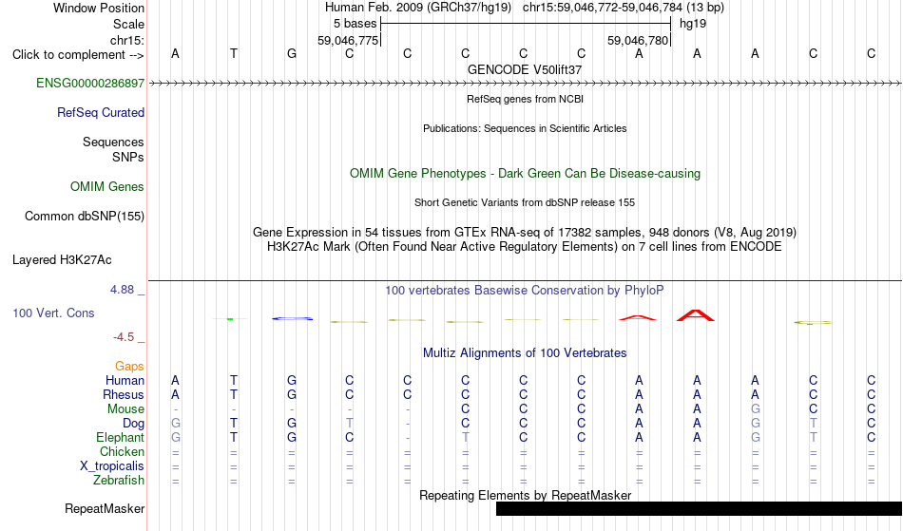Click Repeating Elements by RepeatMasker title
The height and width of the screenshot is (531, 903).
click(525, 495)
